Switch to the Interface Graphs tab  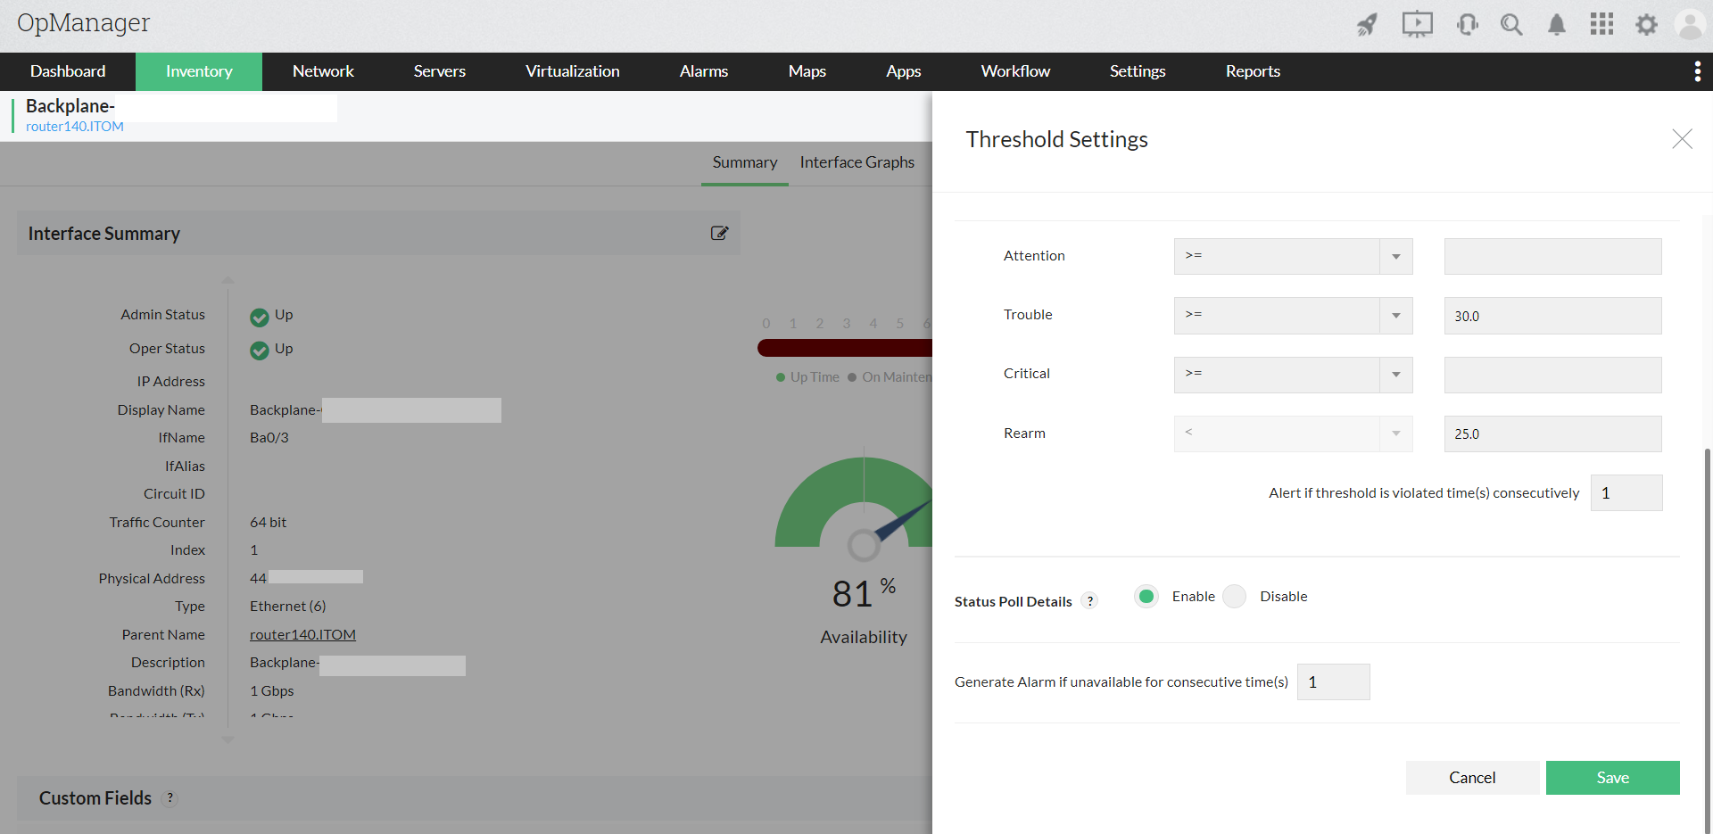tap(856, 162)
